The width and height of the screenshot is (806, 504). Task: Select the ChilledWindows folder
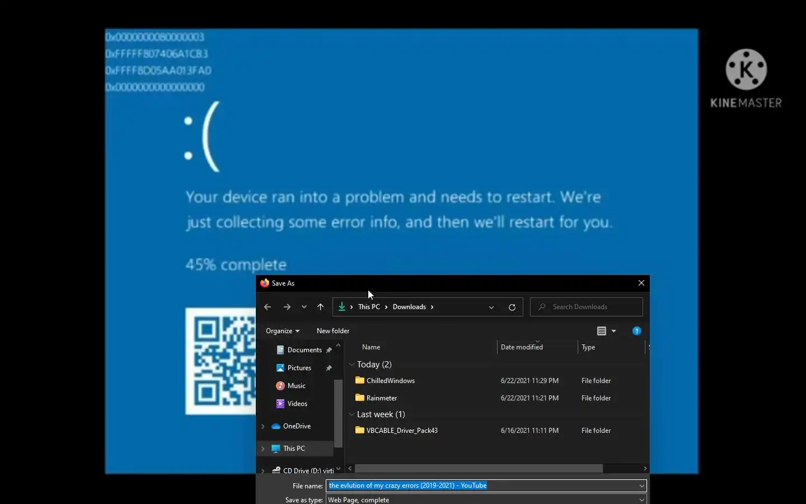[391, 381]
